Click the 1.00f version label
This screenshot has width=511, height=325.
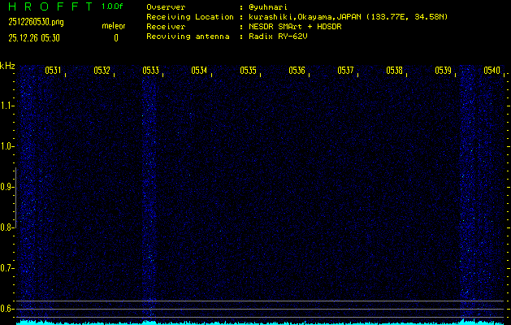pyautogui.click(x=113, y=6)
